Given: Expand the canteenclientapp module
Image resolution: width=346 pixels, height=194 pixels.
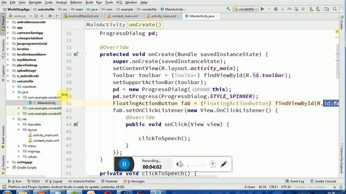Looking at the screenshot, I should pyautogui.click(x=8, y=33).
